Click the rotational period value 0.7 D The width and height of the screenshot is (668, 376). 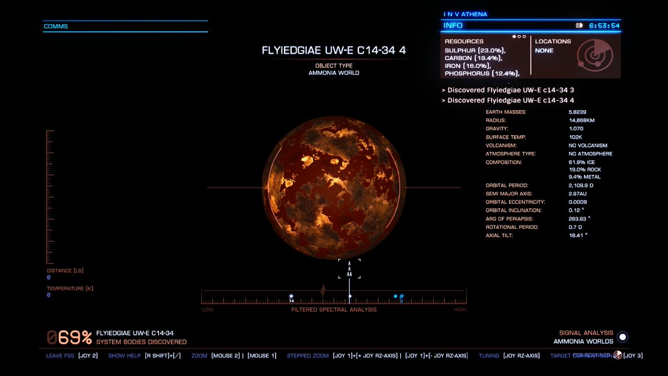pos(576,227)
